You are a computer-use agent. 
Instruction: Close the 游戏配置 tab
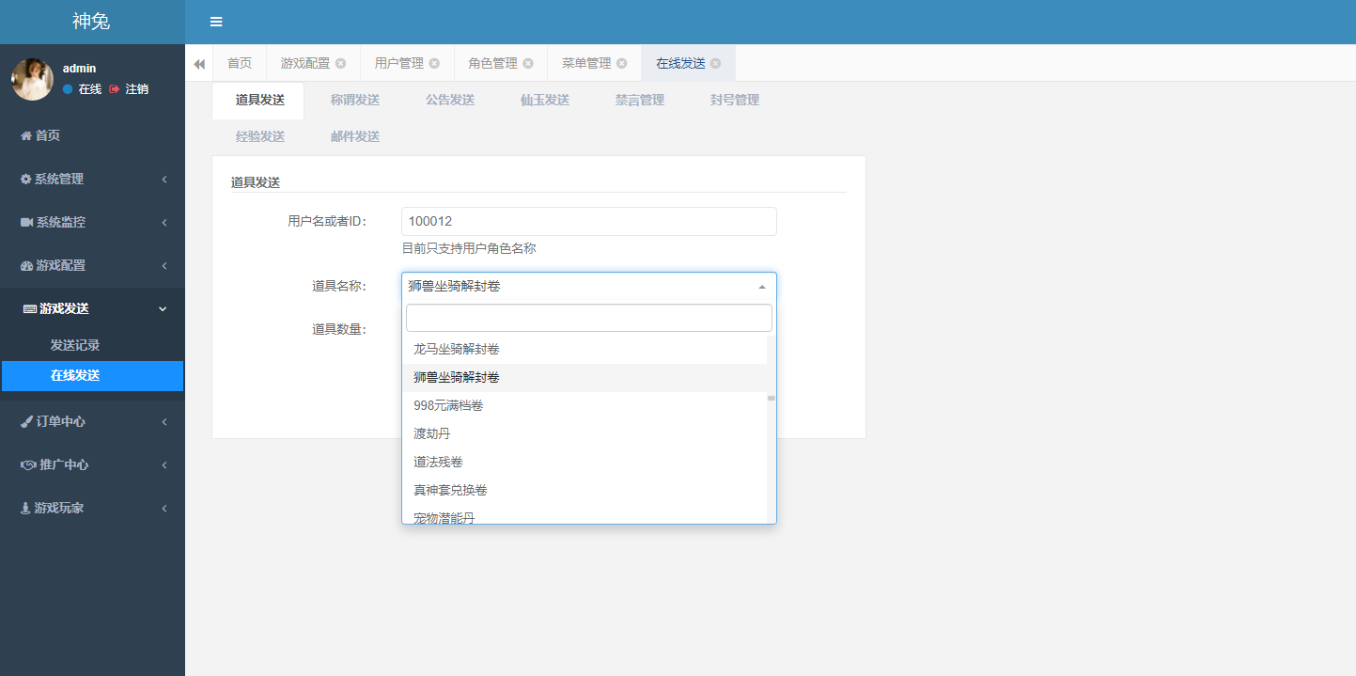[x=340, y=64]
